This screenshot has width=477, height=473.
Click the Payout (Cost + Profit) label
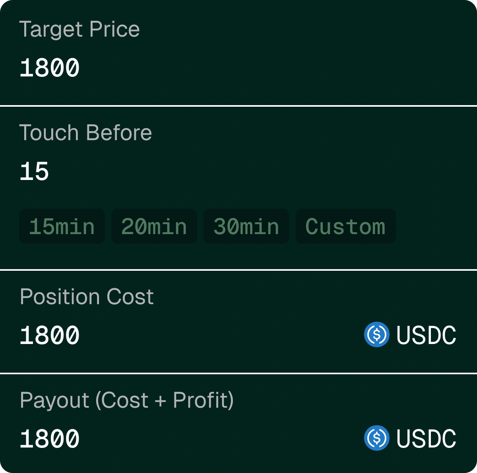coord(127,401)
